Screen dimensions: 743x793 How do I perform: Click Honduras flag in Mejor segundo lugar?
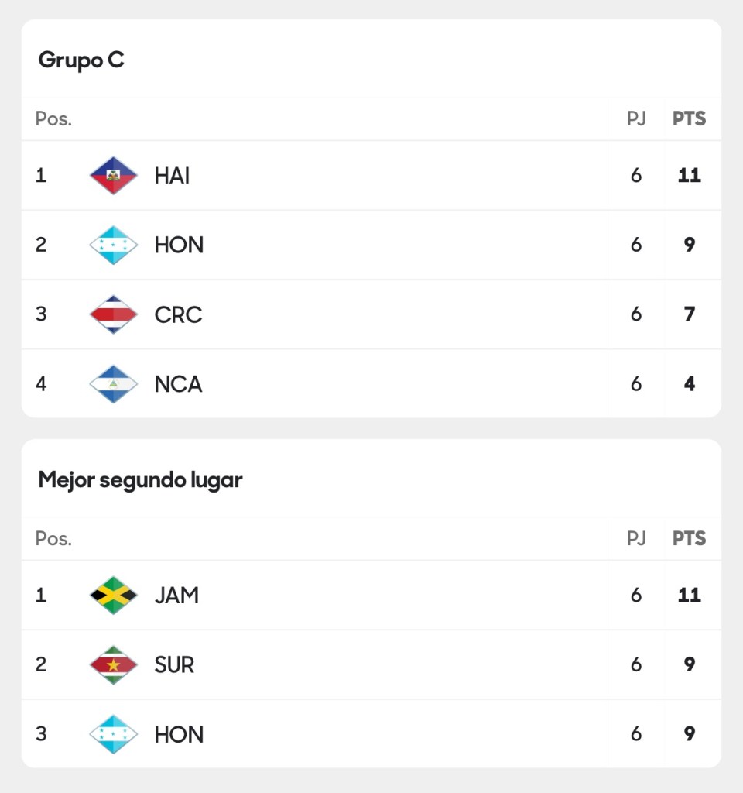114,734
